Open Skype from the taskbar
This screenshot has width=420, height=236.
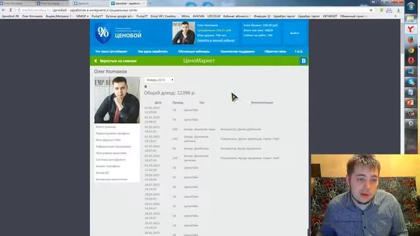(411, 81)
